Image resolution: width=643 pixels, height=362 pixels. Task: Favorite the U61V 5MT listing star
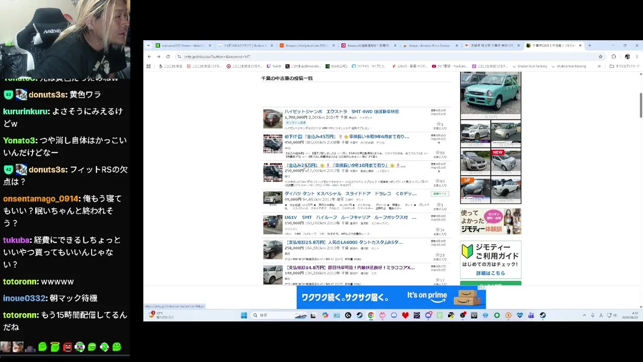[438, 230]
